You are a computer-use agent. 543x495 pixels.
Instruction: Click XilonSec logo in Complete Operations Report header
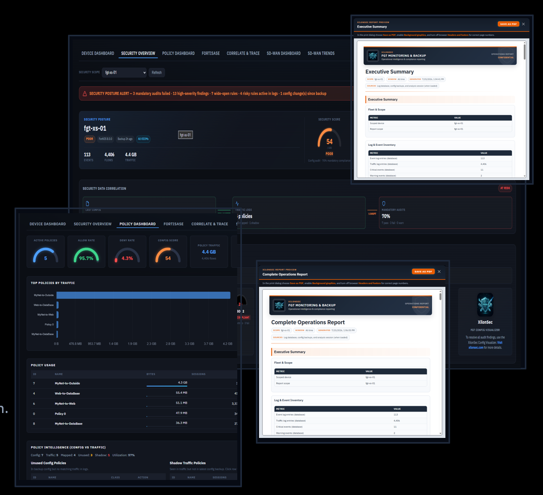point(279,305)
